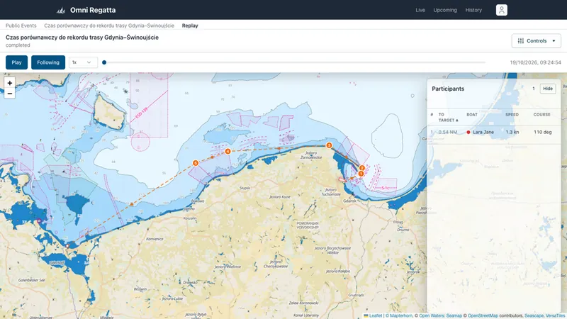
Task: Click the Omni Regatta sailboat logo
Action: (x=61, y=10)
